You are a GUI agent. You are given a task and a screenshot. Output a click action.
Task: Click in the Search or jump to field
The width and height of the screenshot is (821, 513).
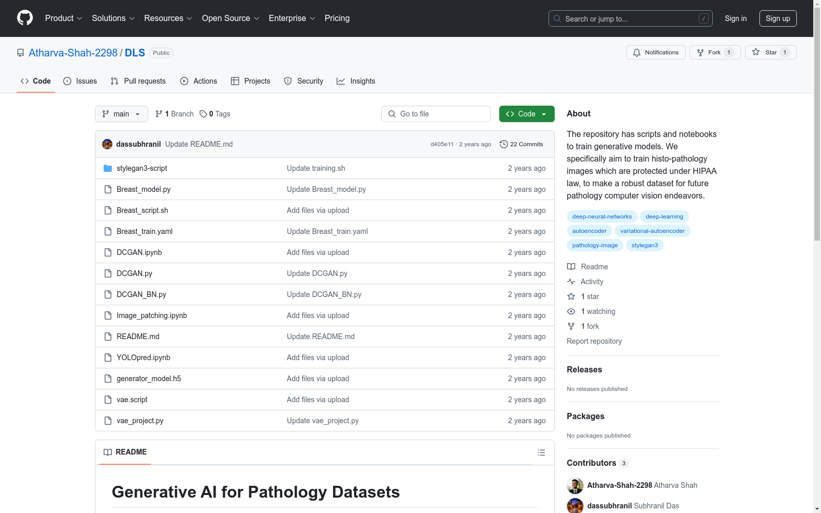coord(630,18)
